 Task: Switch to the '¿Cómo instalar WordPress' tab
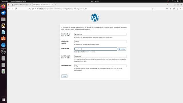(x=22, y=5)
